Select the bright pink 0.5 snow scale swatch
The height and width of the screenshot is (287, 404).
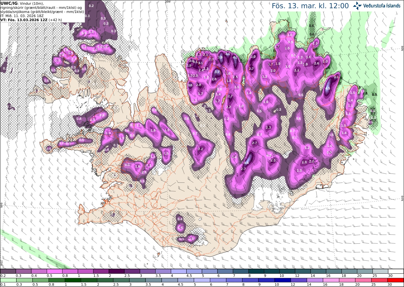[54, 271]
